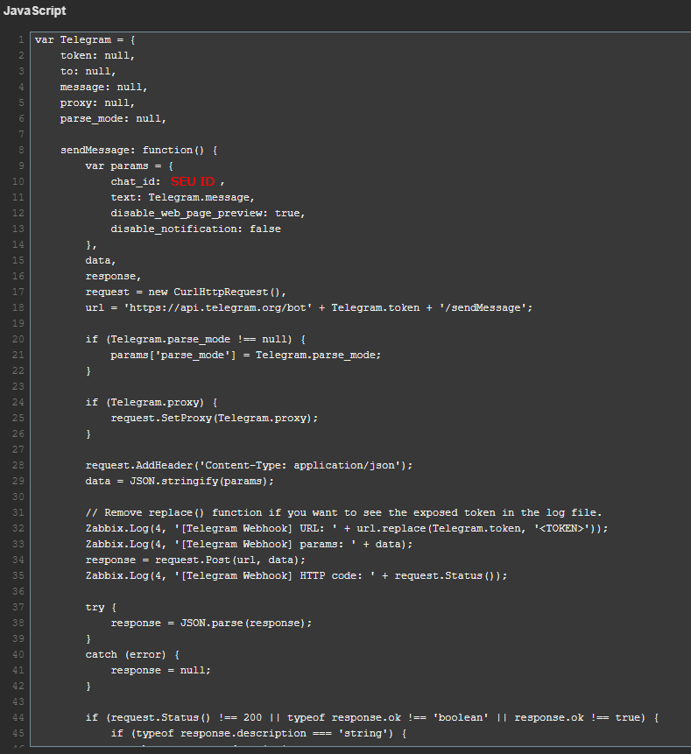Click the 'response = JSON.parse(response);' line
Viewport: 691px width, 754px height.
pyautogui.click(x=211, y=623)
